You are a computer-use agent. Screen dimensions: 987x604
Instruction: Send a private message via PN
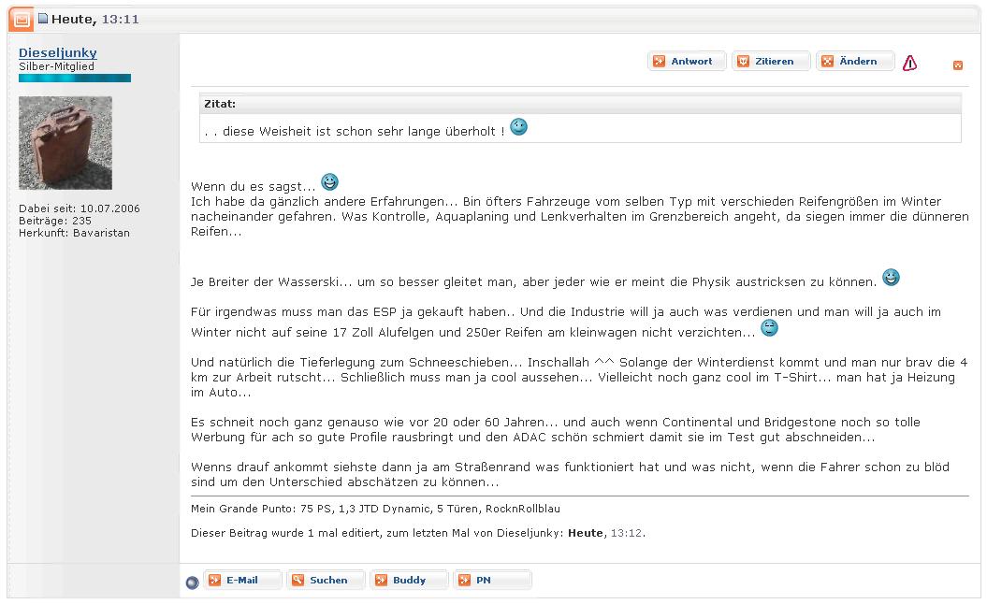(492, 581)
